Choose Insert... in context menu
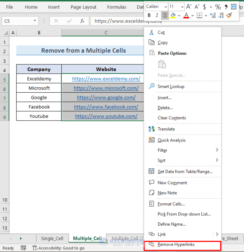 [183, 98]
